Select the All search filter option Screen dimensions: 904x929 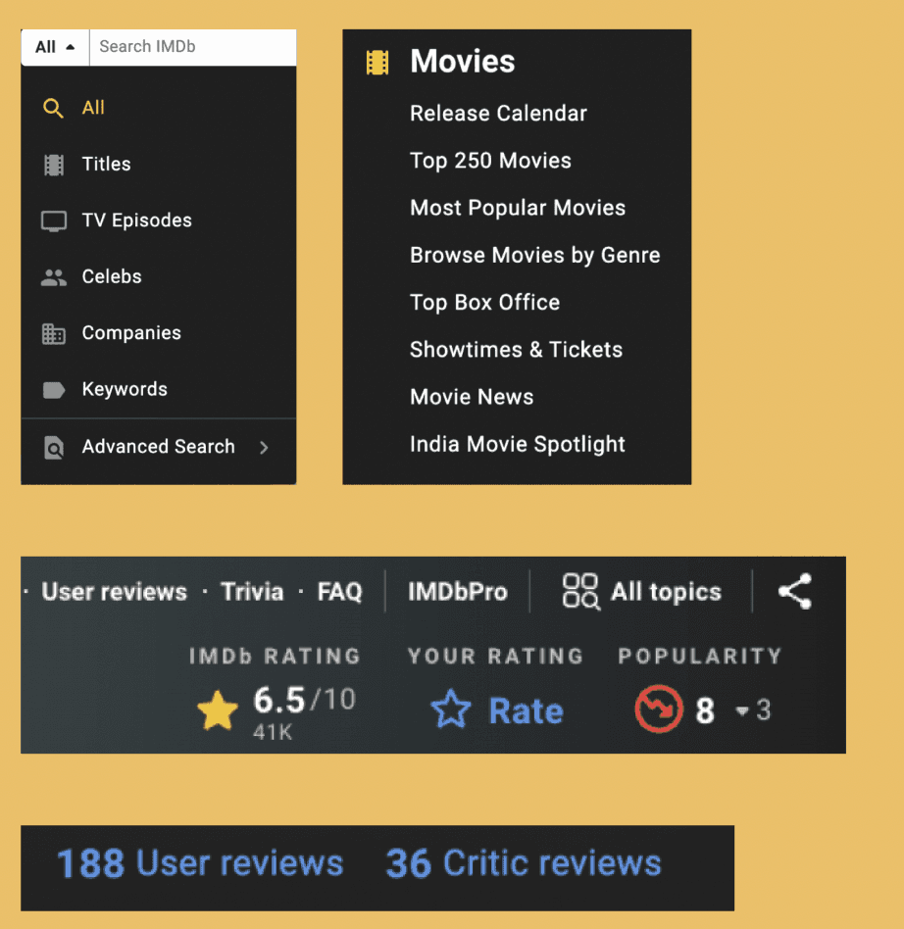[158, 108]
